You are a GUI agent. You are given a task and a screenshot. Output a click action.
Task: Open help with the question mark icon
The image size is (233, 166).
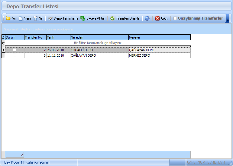tap(147, 18)
